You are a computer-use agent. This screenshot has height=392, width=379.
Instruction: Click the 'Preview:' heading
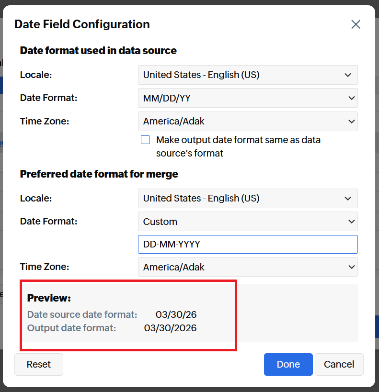[49, 298]
